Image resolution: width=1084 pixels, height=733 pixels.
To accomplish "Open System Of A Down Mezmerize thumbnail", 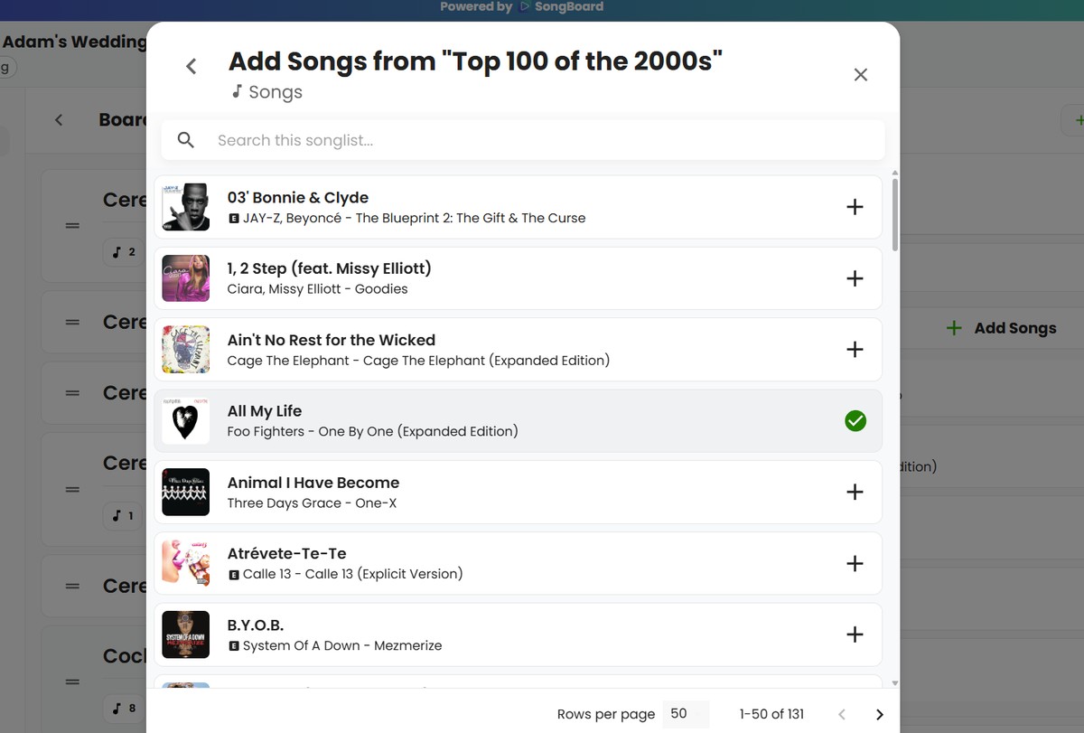I will [186, 634].
